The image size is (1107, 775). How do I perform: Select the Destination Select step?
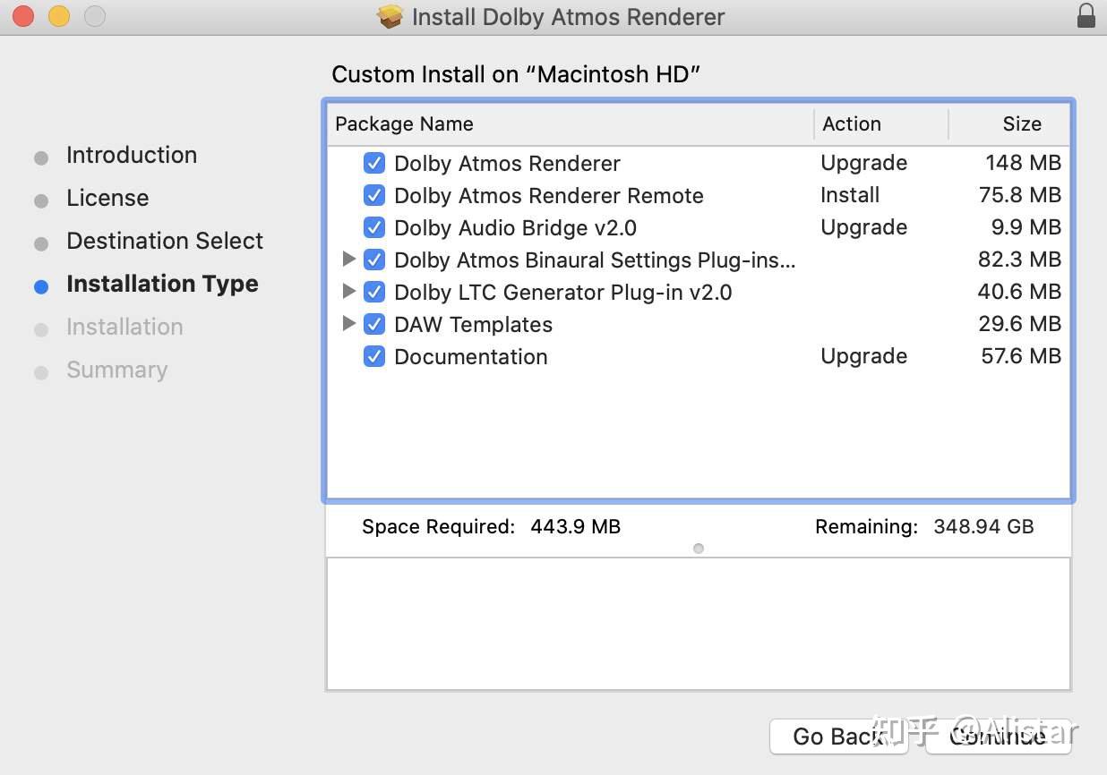165,241
